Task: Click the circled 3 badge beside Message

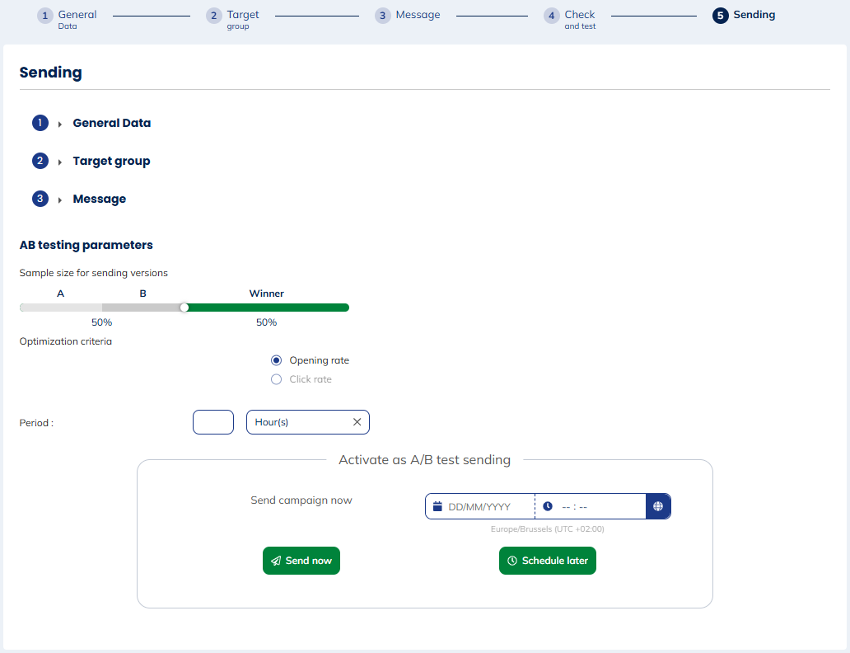Action: click(x=40, y=198)
